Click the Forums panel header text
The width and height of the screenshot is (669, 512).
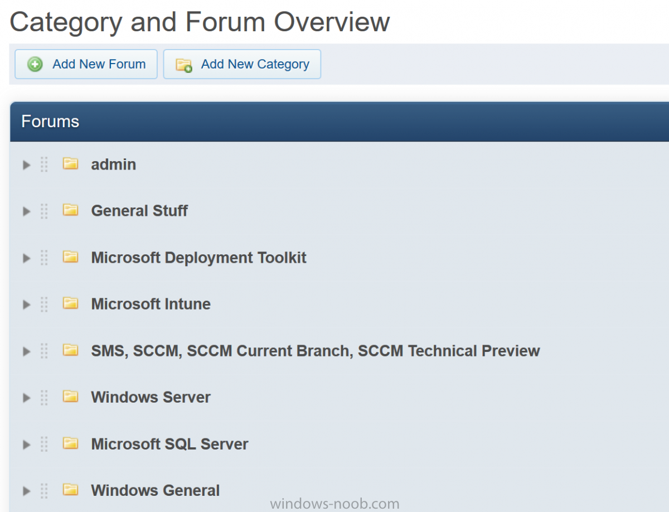click(x=50, y=122)
